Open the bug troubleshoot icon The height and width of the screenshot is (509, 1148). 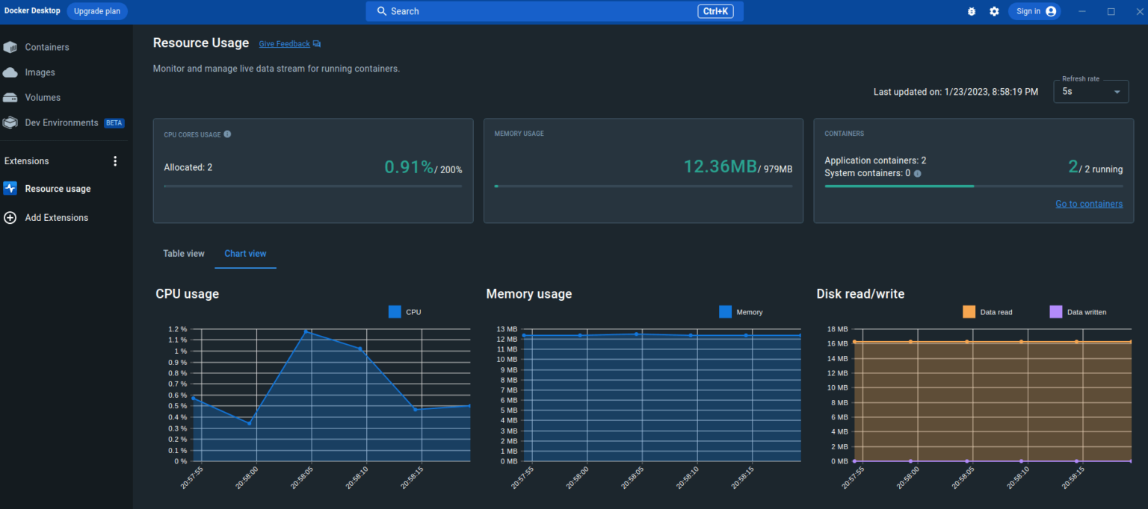click(x=972, y=11)
